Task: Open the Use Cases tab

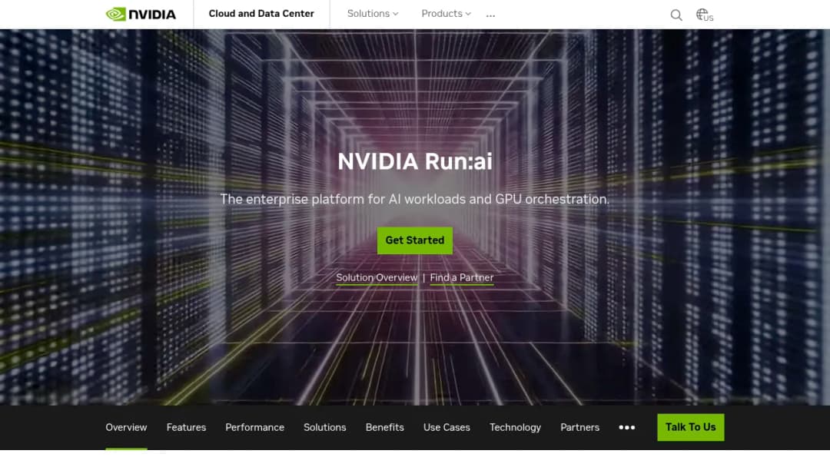Action: point(447,427)
